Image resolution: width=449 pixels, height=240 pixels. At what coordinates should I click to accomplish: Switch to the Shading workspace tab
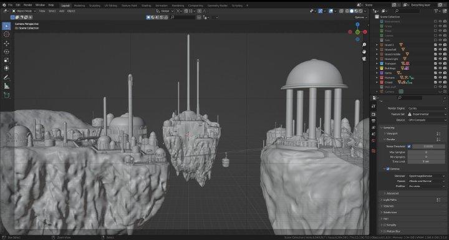click(x=147, y=6)
